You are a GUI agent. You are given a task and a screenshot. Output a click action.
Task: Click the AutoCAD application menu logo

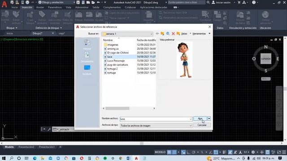pyautogui.click(x=4, y=4)
